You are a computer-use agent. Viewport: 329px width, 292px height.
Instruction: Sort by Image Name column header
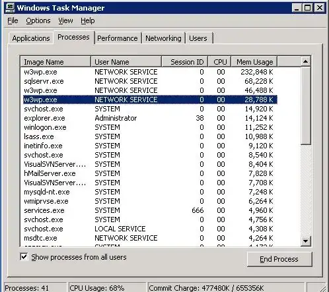point(55,62)
